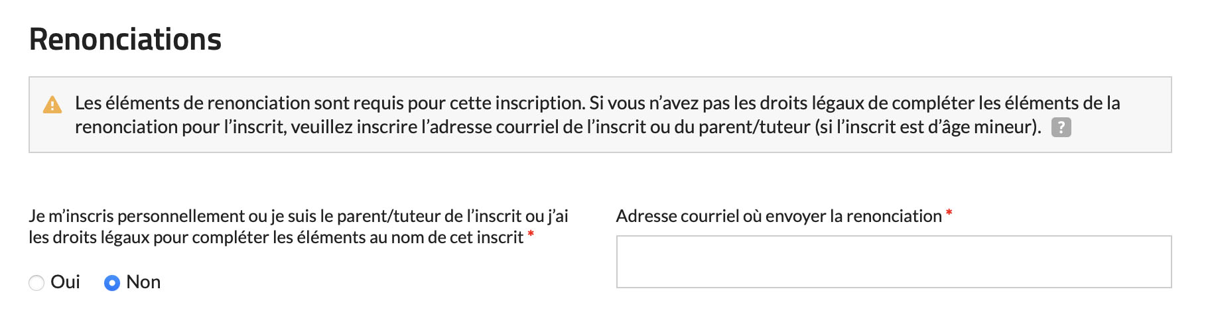Click the gray question mark help icon
Image resolution: width=1210 pixels, height=330 pixels.
point(1061,127)
